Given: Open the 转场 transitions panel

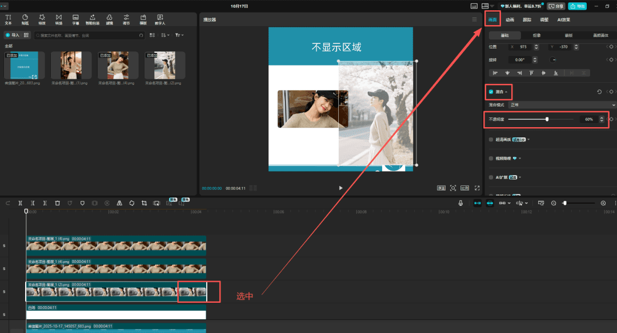Looking at the screenshot, I should tap(59, 19).
